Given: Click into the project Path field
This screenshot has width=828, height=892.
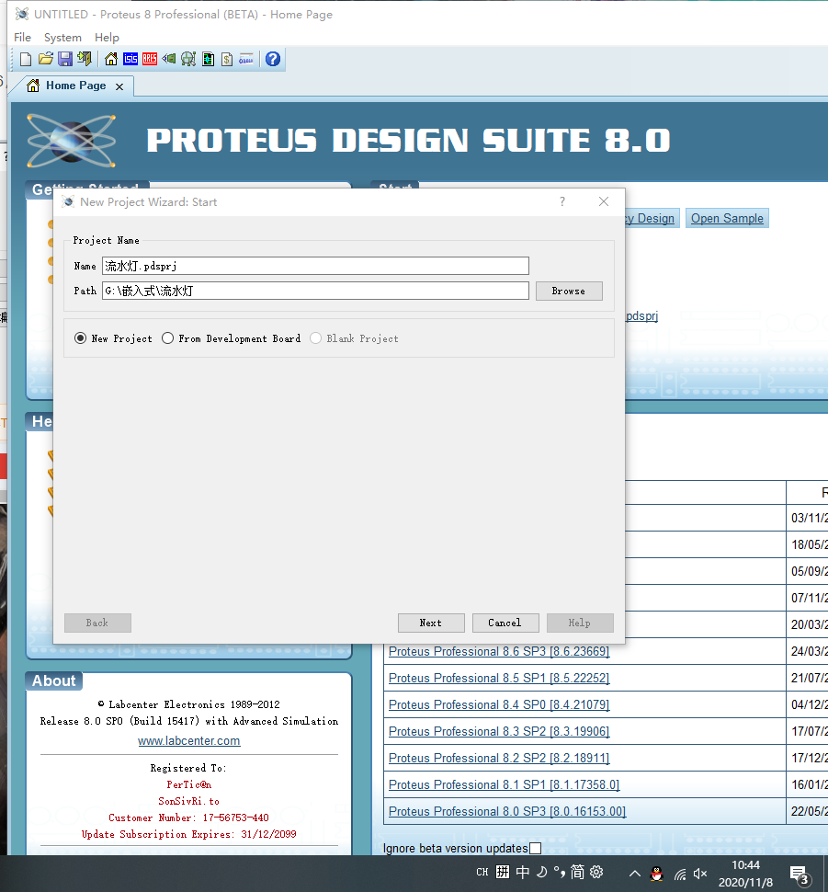Looking at the screenshot, I should coord(315,291).
